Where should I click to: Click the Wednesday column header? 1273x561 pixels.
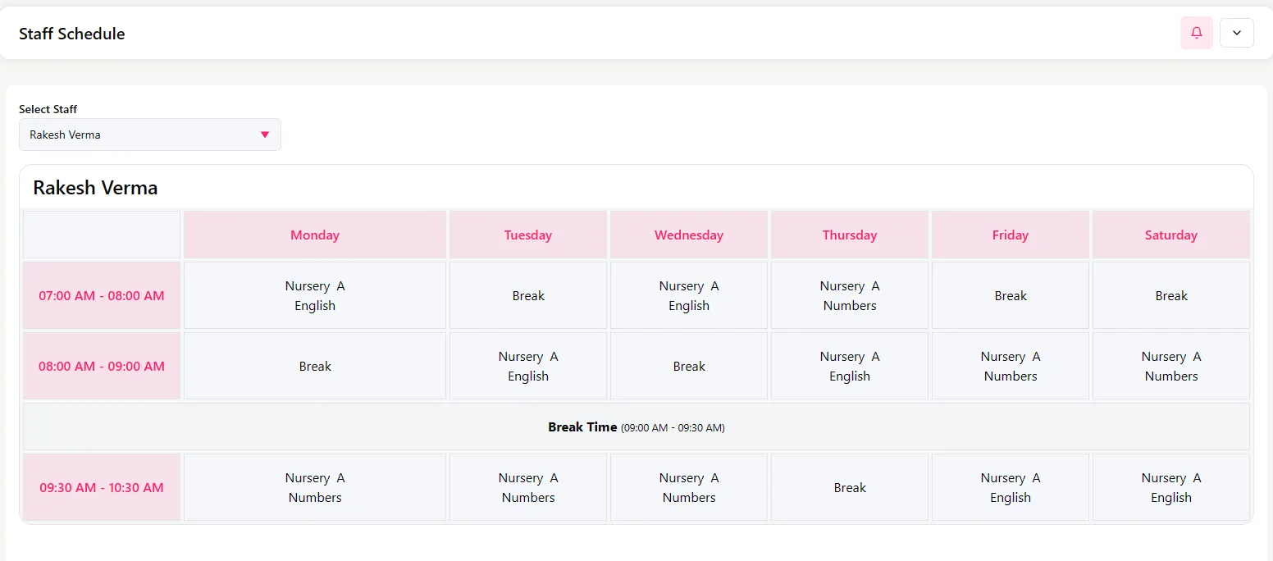689,235
